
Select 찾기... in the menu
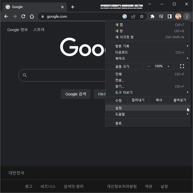[x=148, y=86]
